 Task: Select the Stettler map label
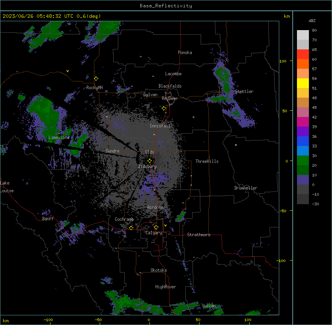(244, 91)
